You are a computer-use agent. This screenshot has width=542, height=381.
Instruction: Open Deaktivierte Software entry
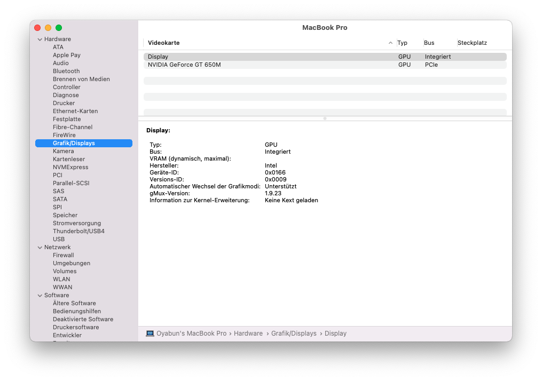click(83, 319)
